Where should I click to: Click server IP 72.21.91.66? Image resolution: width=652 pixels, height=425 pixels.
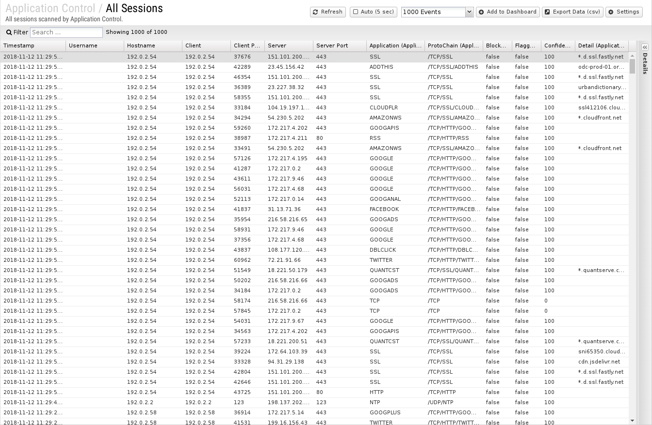pyautogui.click(x=284, y=260)
